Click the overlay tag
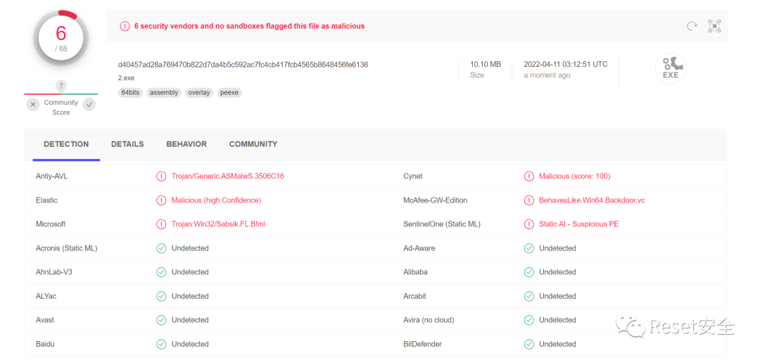Screen dimensions: 760x360 pos(199,93)
